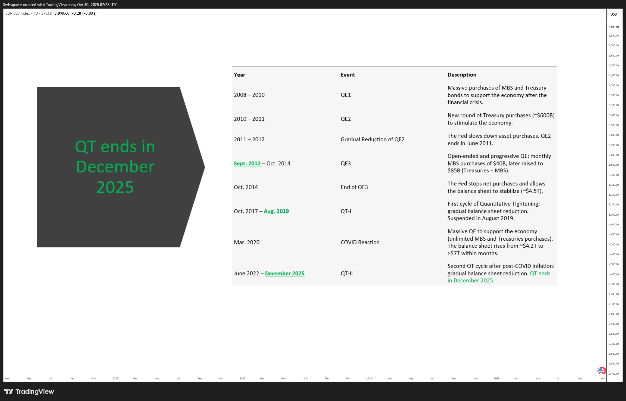Select the '2010 – 2011' year cell
This screenshot has height=401, width=626.
pyautogui.click(x=249, y=119)
